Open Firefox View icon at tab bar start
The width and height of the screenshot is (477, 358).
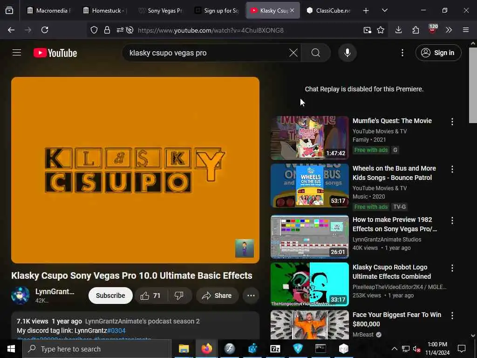(9, 10)
